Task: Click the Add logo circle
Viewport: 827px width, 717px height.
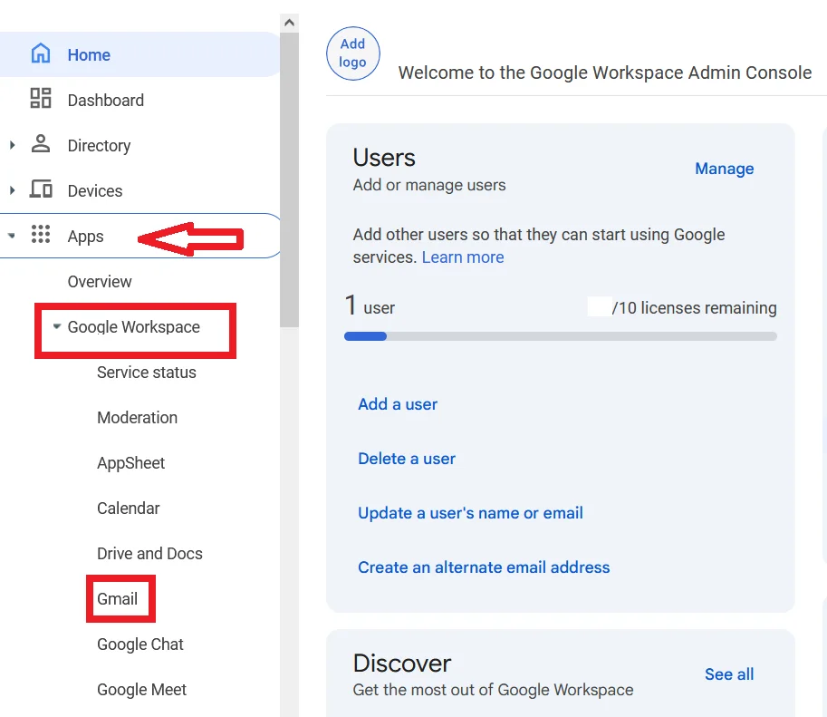Action: 353,53
